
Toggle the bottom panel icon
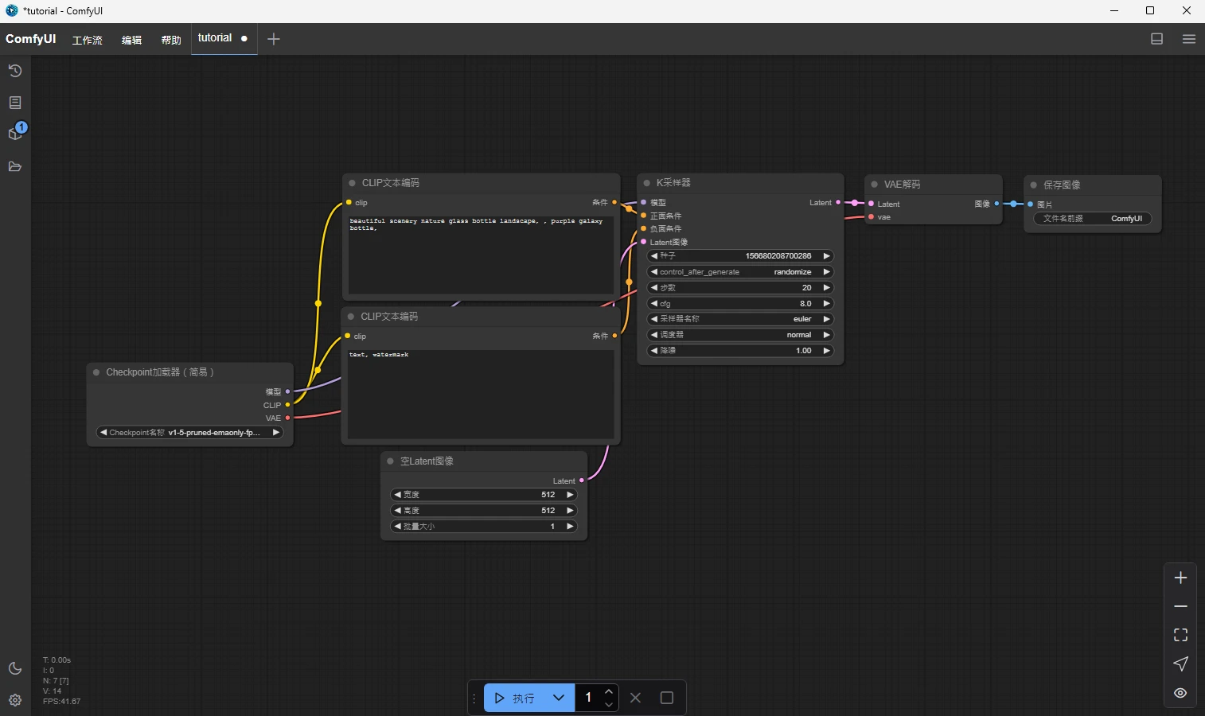click(x=1157, y=39)
